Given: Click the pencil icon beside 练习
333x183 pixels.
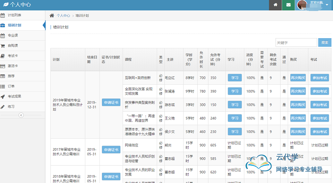Looking at the screenshot, I should pyautogui.click(x=3, y=107).
